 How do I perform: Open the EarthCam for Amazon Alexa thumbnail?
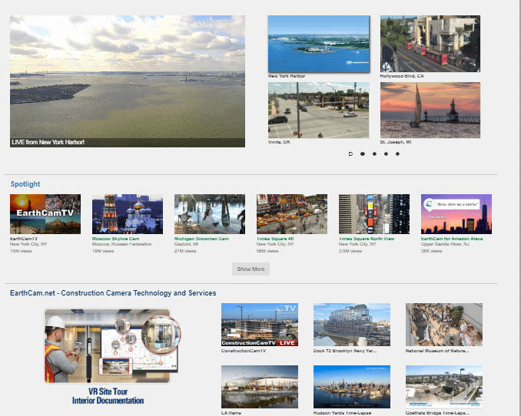pos(456,214)
